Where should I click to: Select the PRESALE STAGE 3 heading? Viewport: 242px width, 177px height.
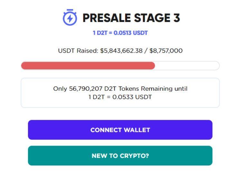click(131, 18)
